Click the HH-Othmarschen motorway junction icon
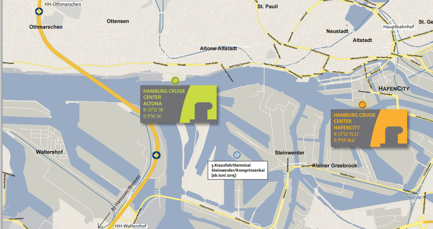Viewport: 433px width, 229px height. 39,11
